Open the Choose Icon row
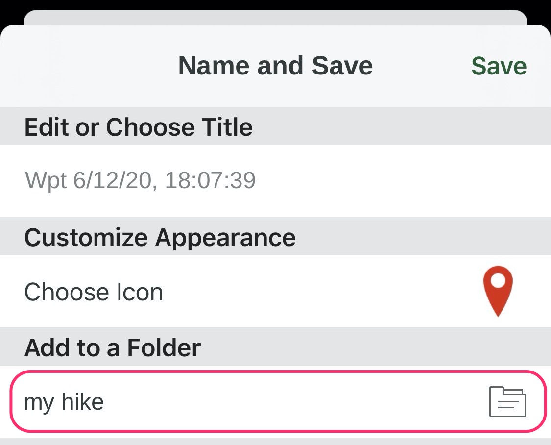This screenshot has height=445, width=551. (94, 292)
